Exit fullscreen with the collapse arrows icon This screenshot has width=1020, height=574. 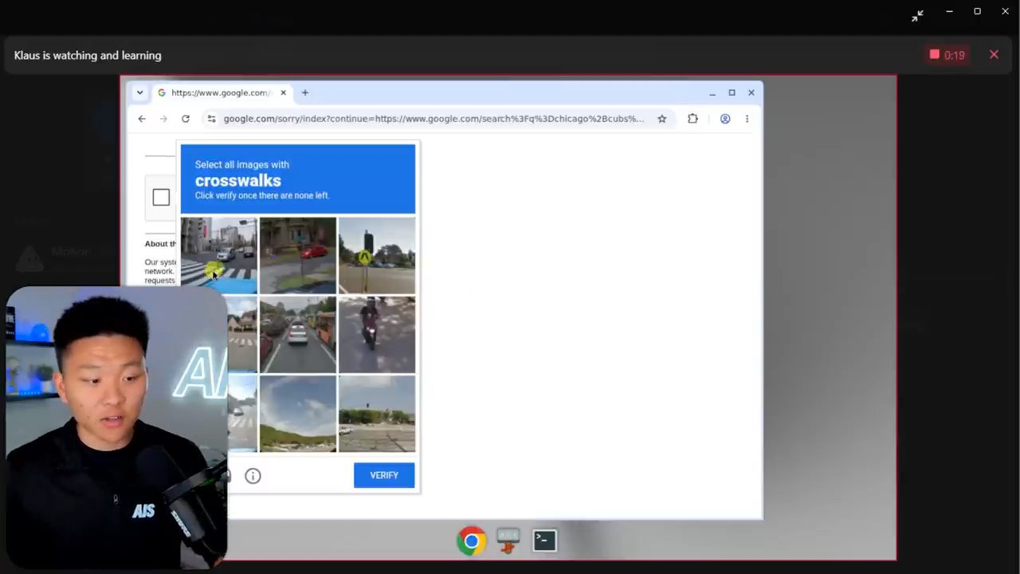pyautogui.click(x=917, y=15)
